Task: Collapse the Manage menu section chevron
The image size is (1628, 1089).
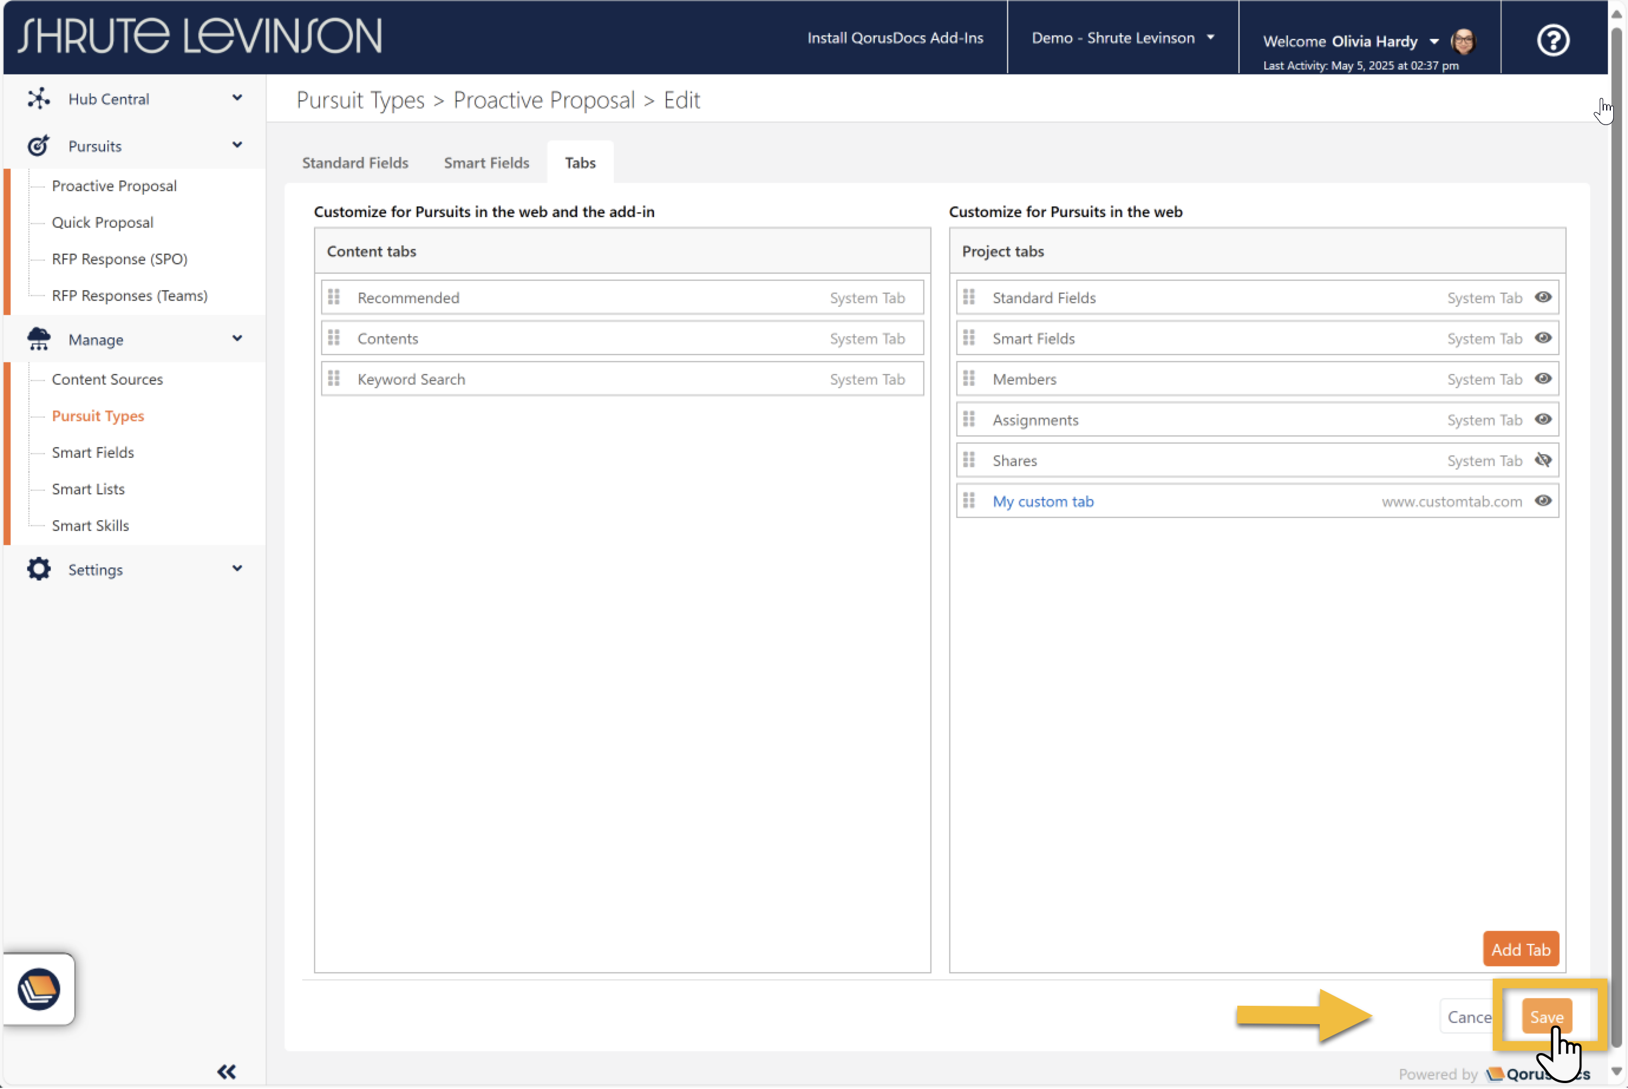Action: tap(237, 338)
